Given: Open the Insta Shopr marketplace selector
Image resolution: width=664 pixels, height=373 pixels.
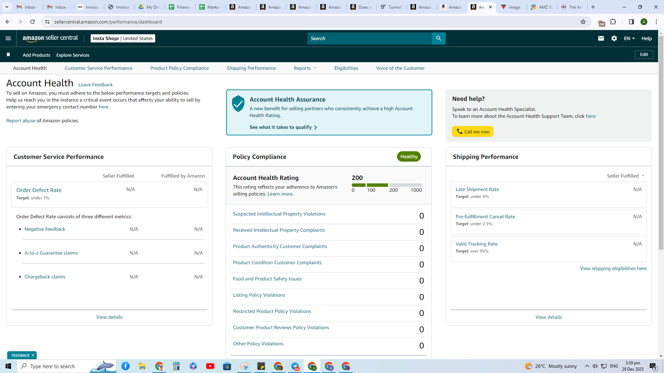Looking at the screenshot, I should click(123, 38).
